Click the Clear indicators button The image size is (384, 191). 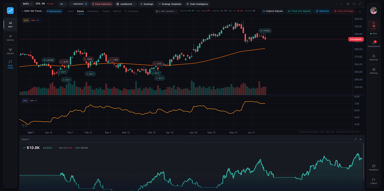pos(101,4)
